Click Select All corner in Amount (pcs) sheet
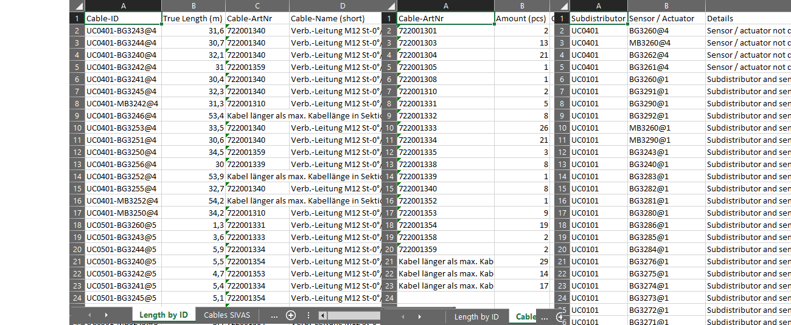791x325 pixels. (x=388, y=6)
